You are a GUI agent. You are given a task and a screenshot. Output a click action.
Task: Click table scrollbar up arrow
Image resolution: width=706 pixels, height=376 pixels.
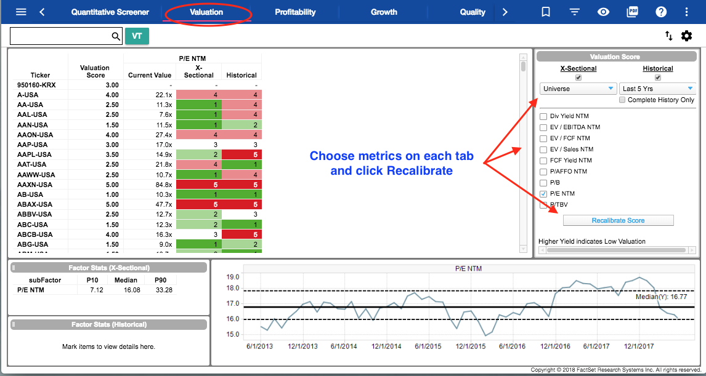pos(523,57)
